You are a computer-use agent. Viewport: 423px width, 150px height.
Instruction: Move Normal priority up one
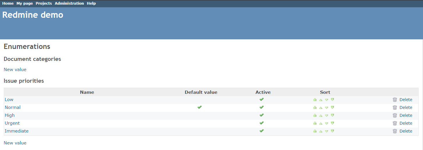pyautogui.click(x=321, y=107)
